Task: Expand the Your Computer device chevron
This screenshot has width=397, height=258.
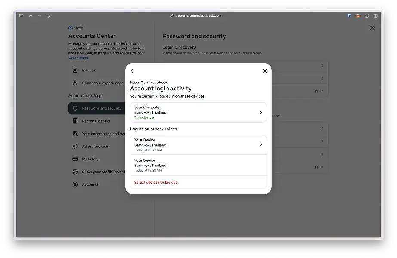Action: [x=261, y=112]
